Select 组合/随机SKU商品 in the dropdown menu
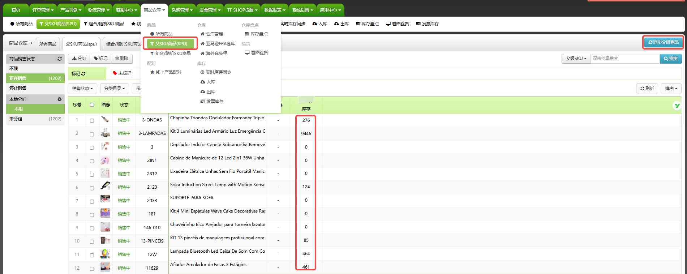687x274 pixels. (x=170, y=53)
